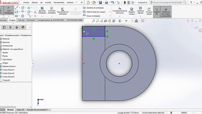Select the Corner Rectangle sketch tool
This screenshot has width=202, height=114.
(16, 12)
